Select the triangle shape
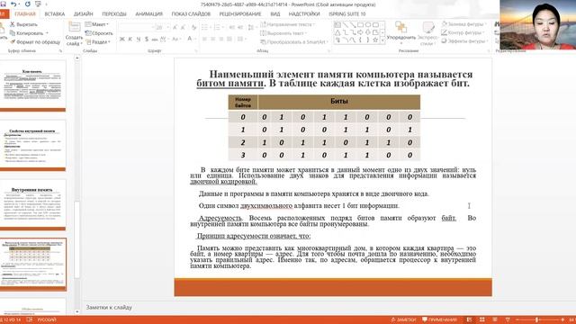This screenshot has width=576, height=324. 337,32
